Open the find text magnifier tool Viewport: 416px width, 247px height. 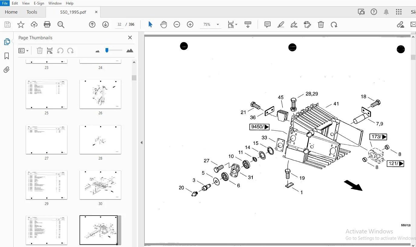61,24
